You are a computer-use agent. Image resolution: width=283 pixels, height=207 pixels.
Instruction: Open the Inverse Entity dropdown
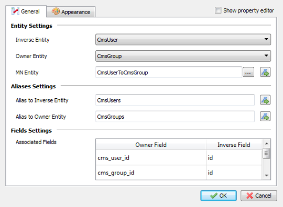(x=183, y=39)
